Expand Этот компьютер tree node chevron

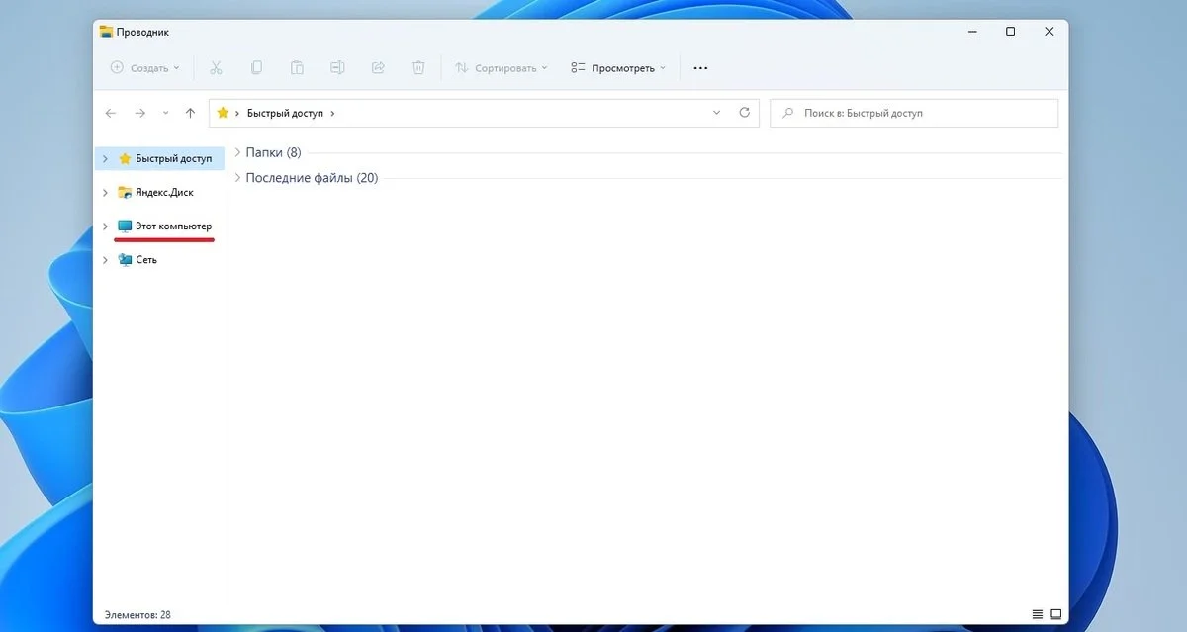click(x=105, y=226)
